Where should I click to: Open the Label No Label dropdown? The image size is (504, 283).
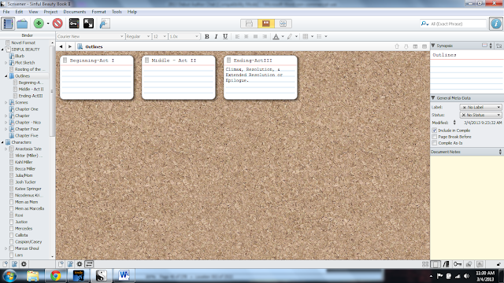tap(481, 107)
